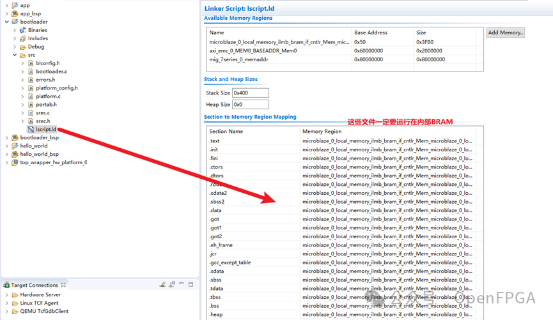Expand the platform_config.h node

22,88
